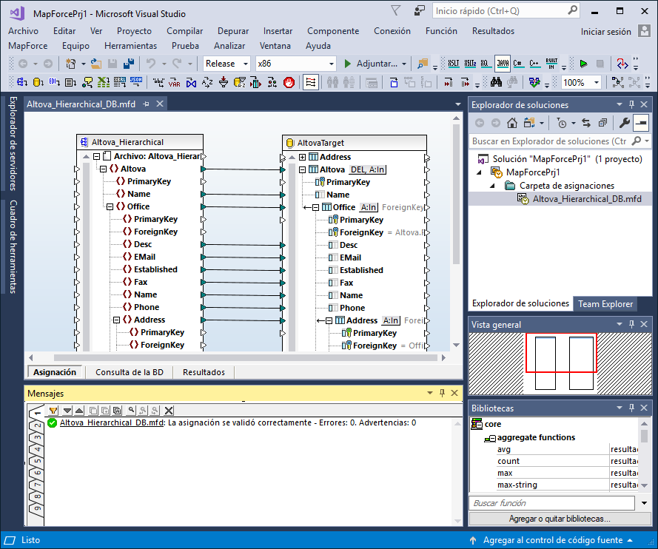Click the C# output language icon
Screen dimensions: 658x549
519,64
